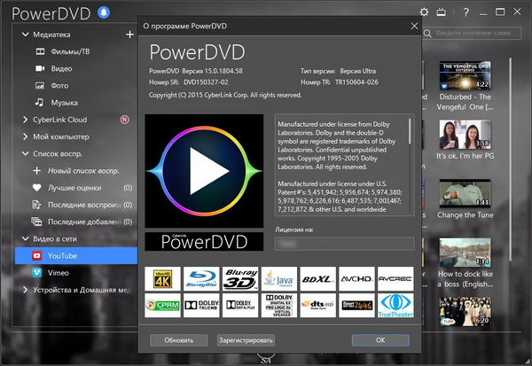This screenshot has height=366, width=532.
Task: Click the plus icon for Новый список воспр.
Action: [x=36, y=171]
